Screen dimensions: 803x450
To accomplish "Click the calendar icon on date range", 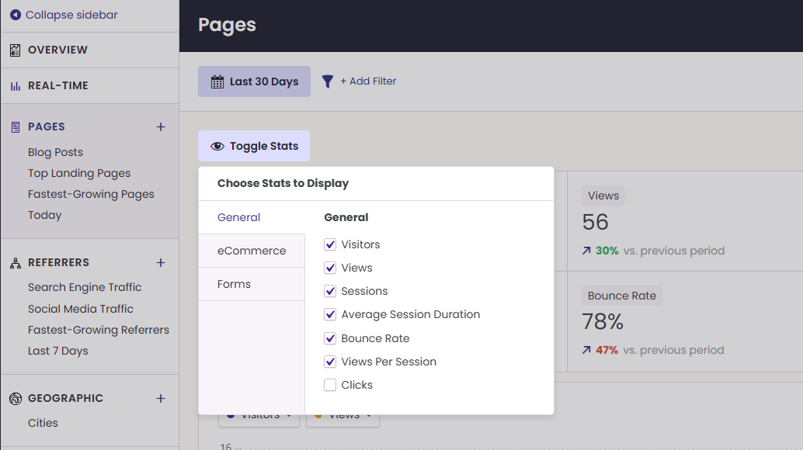I will click(x=217, y=81).
